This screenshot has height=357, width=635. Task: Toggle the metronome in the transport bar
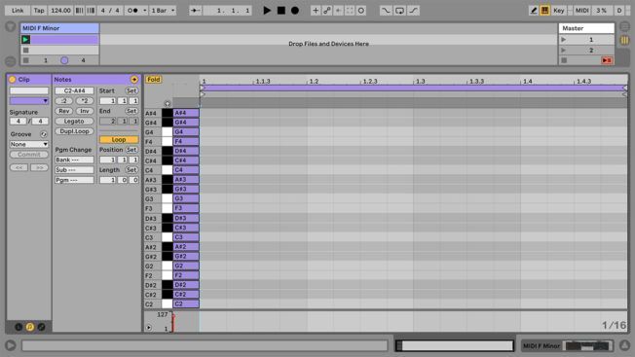[132, 11]
